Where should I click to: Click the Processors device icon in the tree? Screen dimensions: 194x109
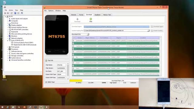point(10,49)
